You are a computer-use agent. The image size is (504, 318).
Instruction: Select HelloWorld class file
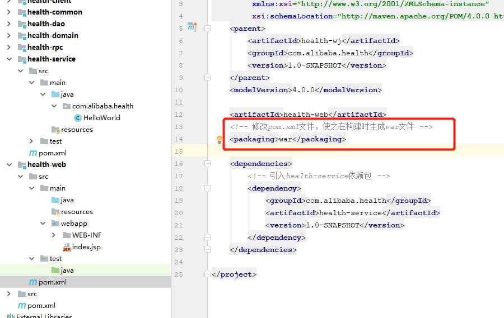tap(101, 118)
